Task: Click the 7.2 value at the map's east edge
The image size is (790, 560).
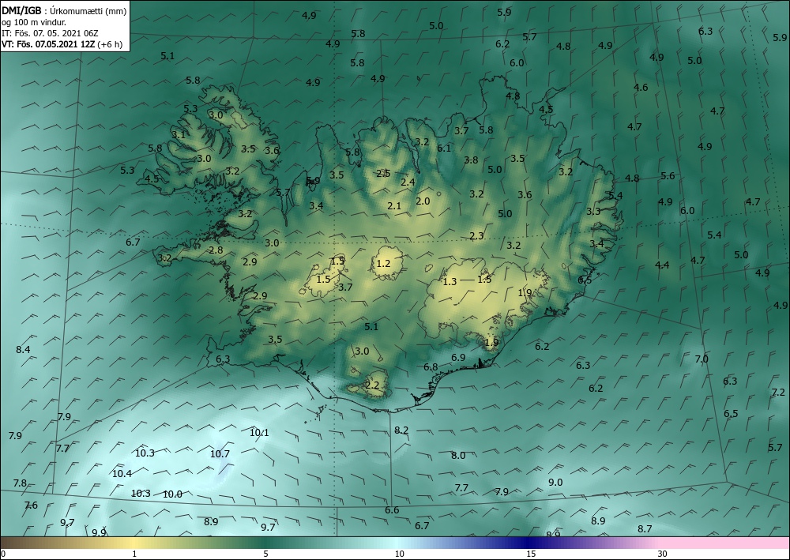Action: coord(778,392)
